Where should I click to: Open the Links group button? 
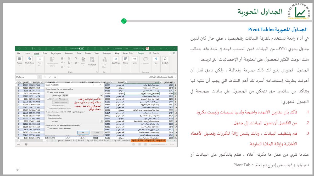tap(135, 61)
